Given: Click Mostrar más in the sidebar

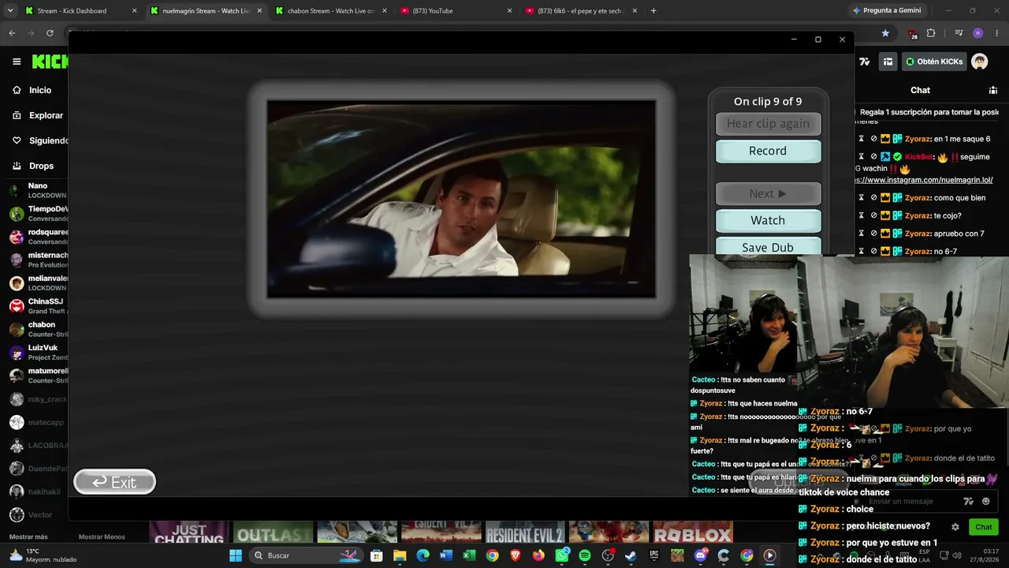Looking at the screenshot, I should coord(28,536).
